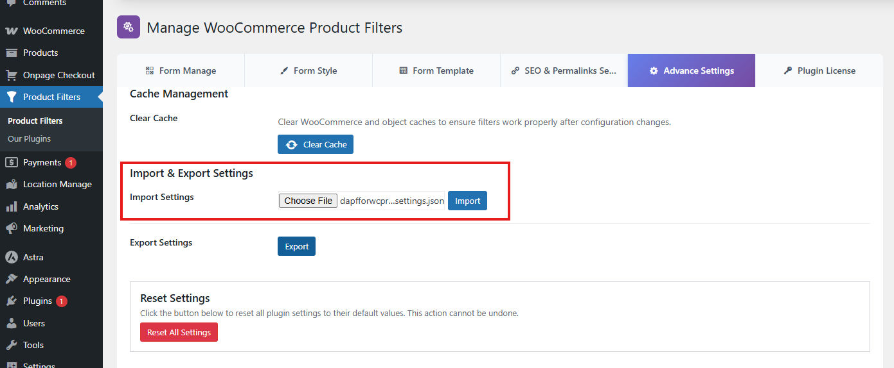The image size is (894, 368).
Task: Open Our Plugins submenu link
Action: coord(30,138)
